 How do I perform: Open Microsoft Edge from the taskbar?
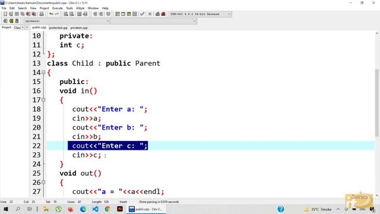(x=83, y=209)
